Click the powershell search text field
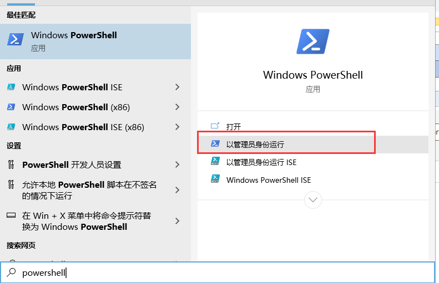 pos(222,272)
